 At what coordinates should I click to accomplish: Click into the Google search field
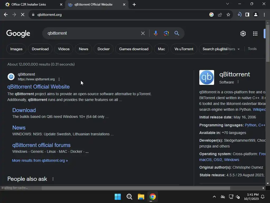(x=93, y=33)
